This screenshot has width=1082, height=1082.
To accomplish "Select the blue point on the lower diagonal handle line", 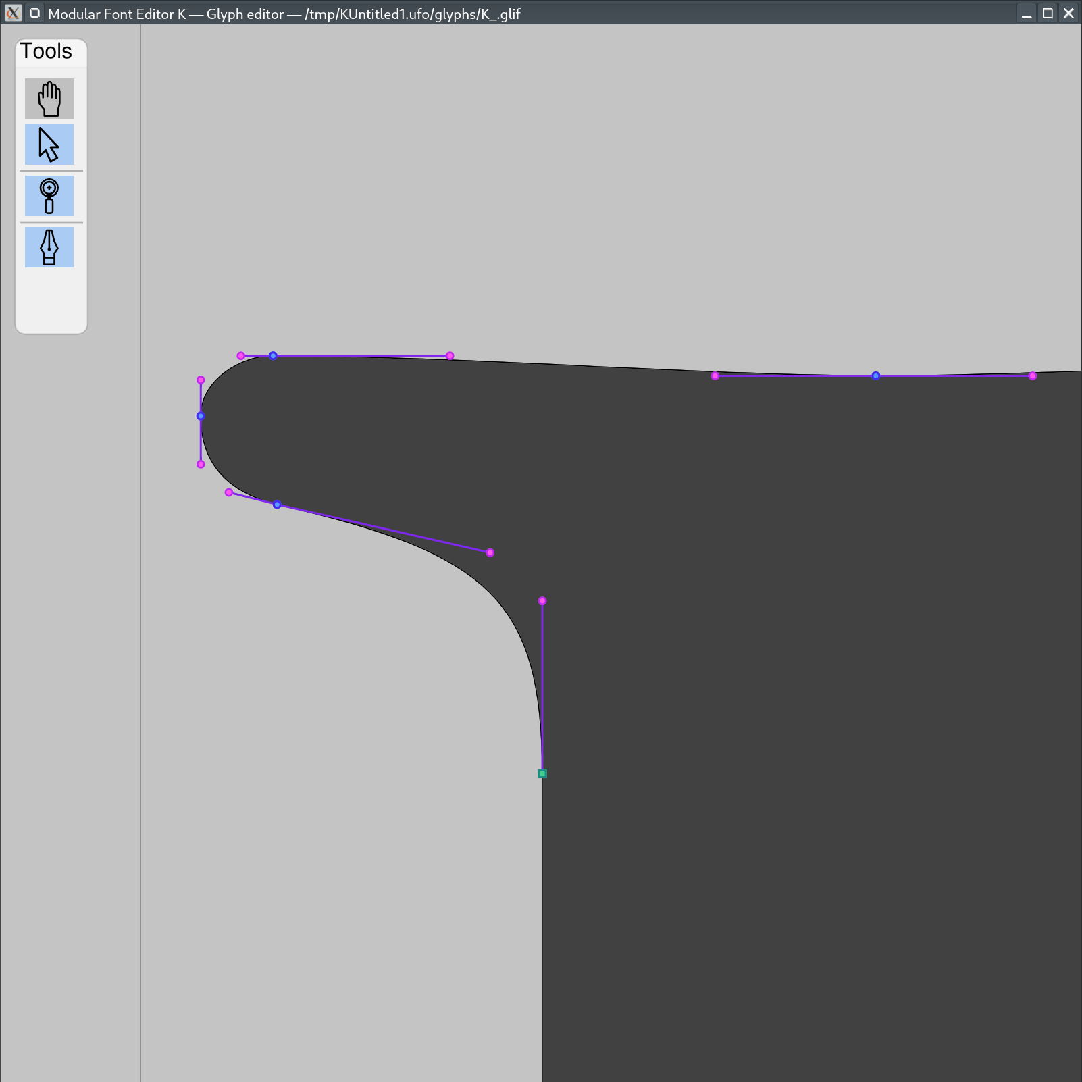I will pyautogui.click(x=277, y=505).
